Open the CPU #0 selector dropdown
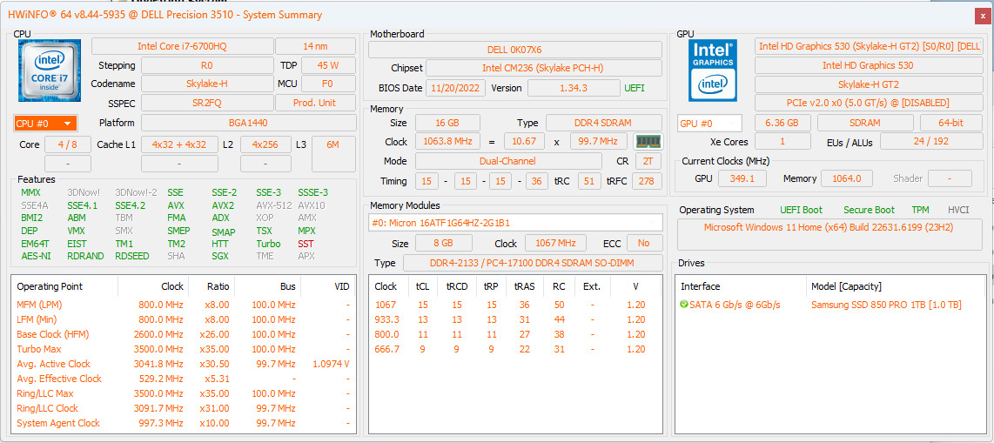 (x=45, y=123)
